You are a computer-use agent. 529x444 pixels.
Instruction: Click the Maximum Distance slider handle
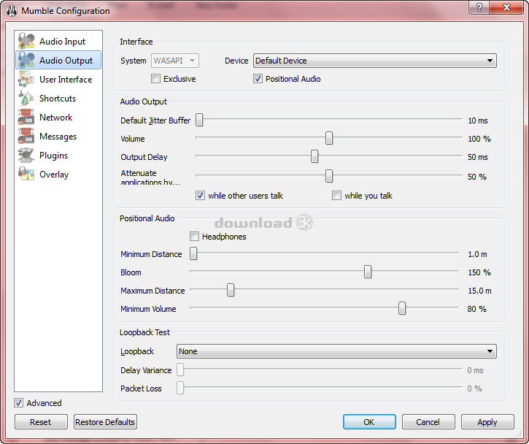click(x=231, y=290)
